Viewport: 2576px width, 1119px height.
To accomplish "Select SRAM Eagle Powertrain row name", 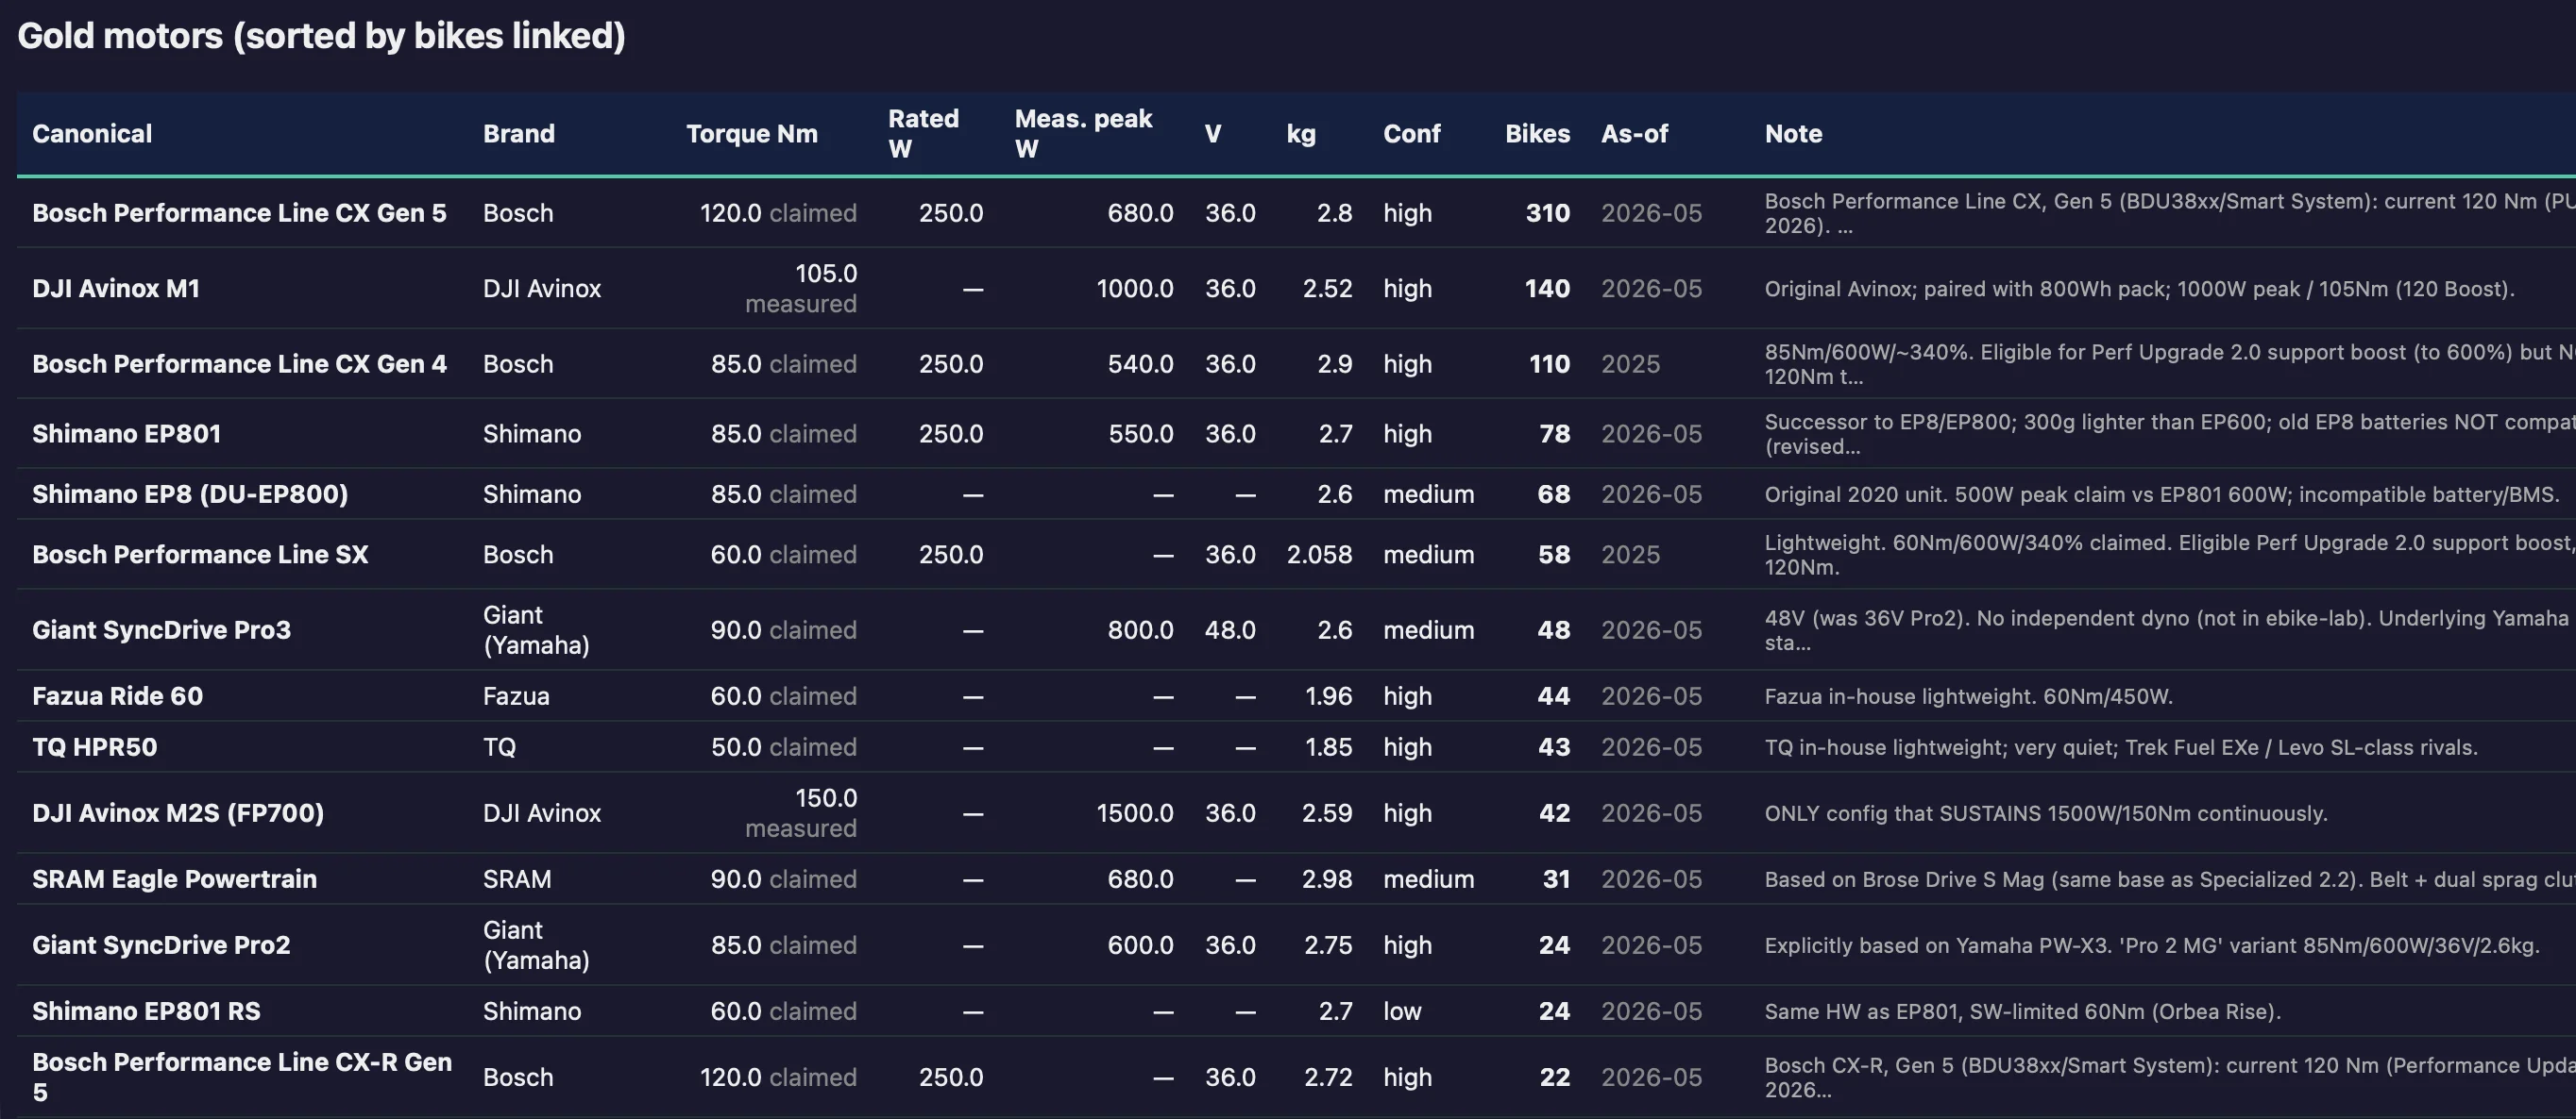I will click(174, 879).
